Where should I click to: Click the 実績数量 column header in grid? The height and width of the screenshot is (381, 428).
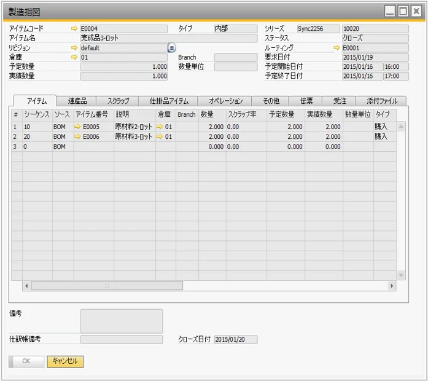pyautogui.click(x=324, y=114)
